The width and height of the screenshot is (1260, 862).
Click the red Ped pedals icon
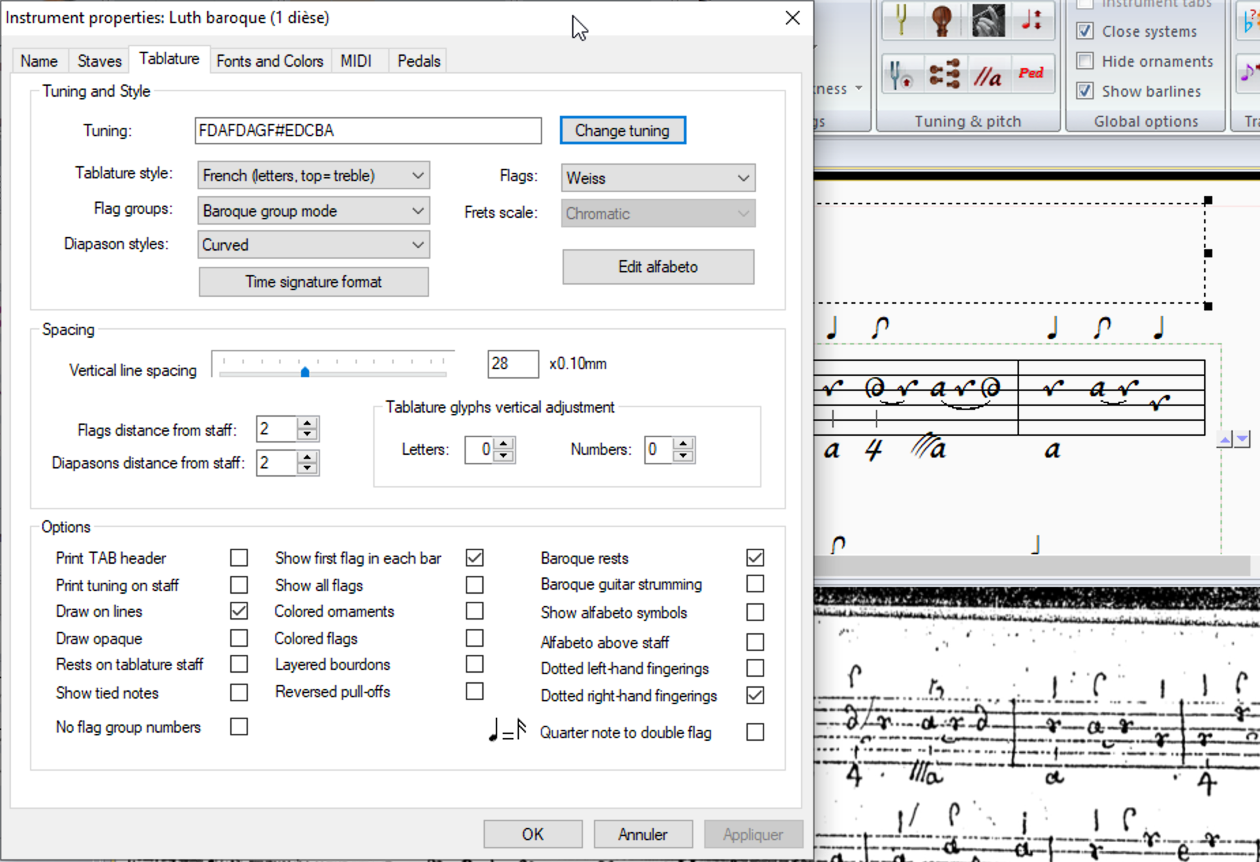point(1031,74)
